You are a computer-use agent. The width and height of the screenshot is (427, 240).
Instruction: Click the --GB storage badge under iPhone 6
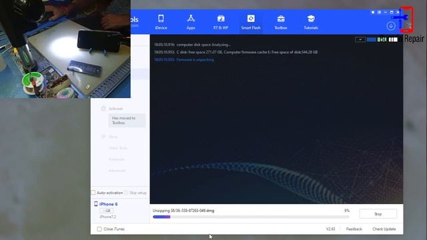point(107,211)
